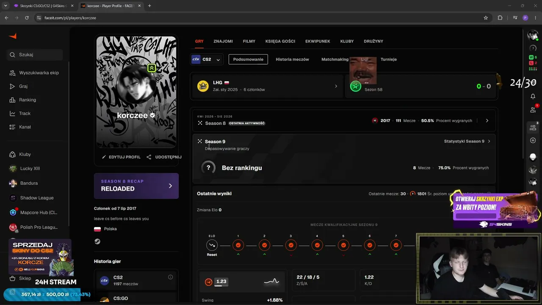Screen dimensions: 542x305
Task: Open the Kanał feed from the sidebar
Action: [20, 127]
